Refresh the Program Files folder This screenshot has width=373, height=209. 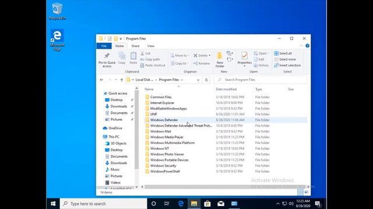tap(206, 80)
